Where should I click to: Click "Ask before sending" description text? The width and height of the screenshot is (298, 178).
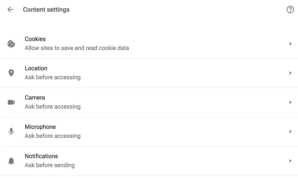click(x=50, y=165)
